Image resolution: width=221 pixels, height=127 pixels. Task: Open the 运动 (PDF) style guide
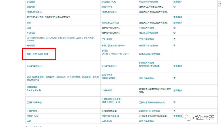(x=107, y=75)
